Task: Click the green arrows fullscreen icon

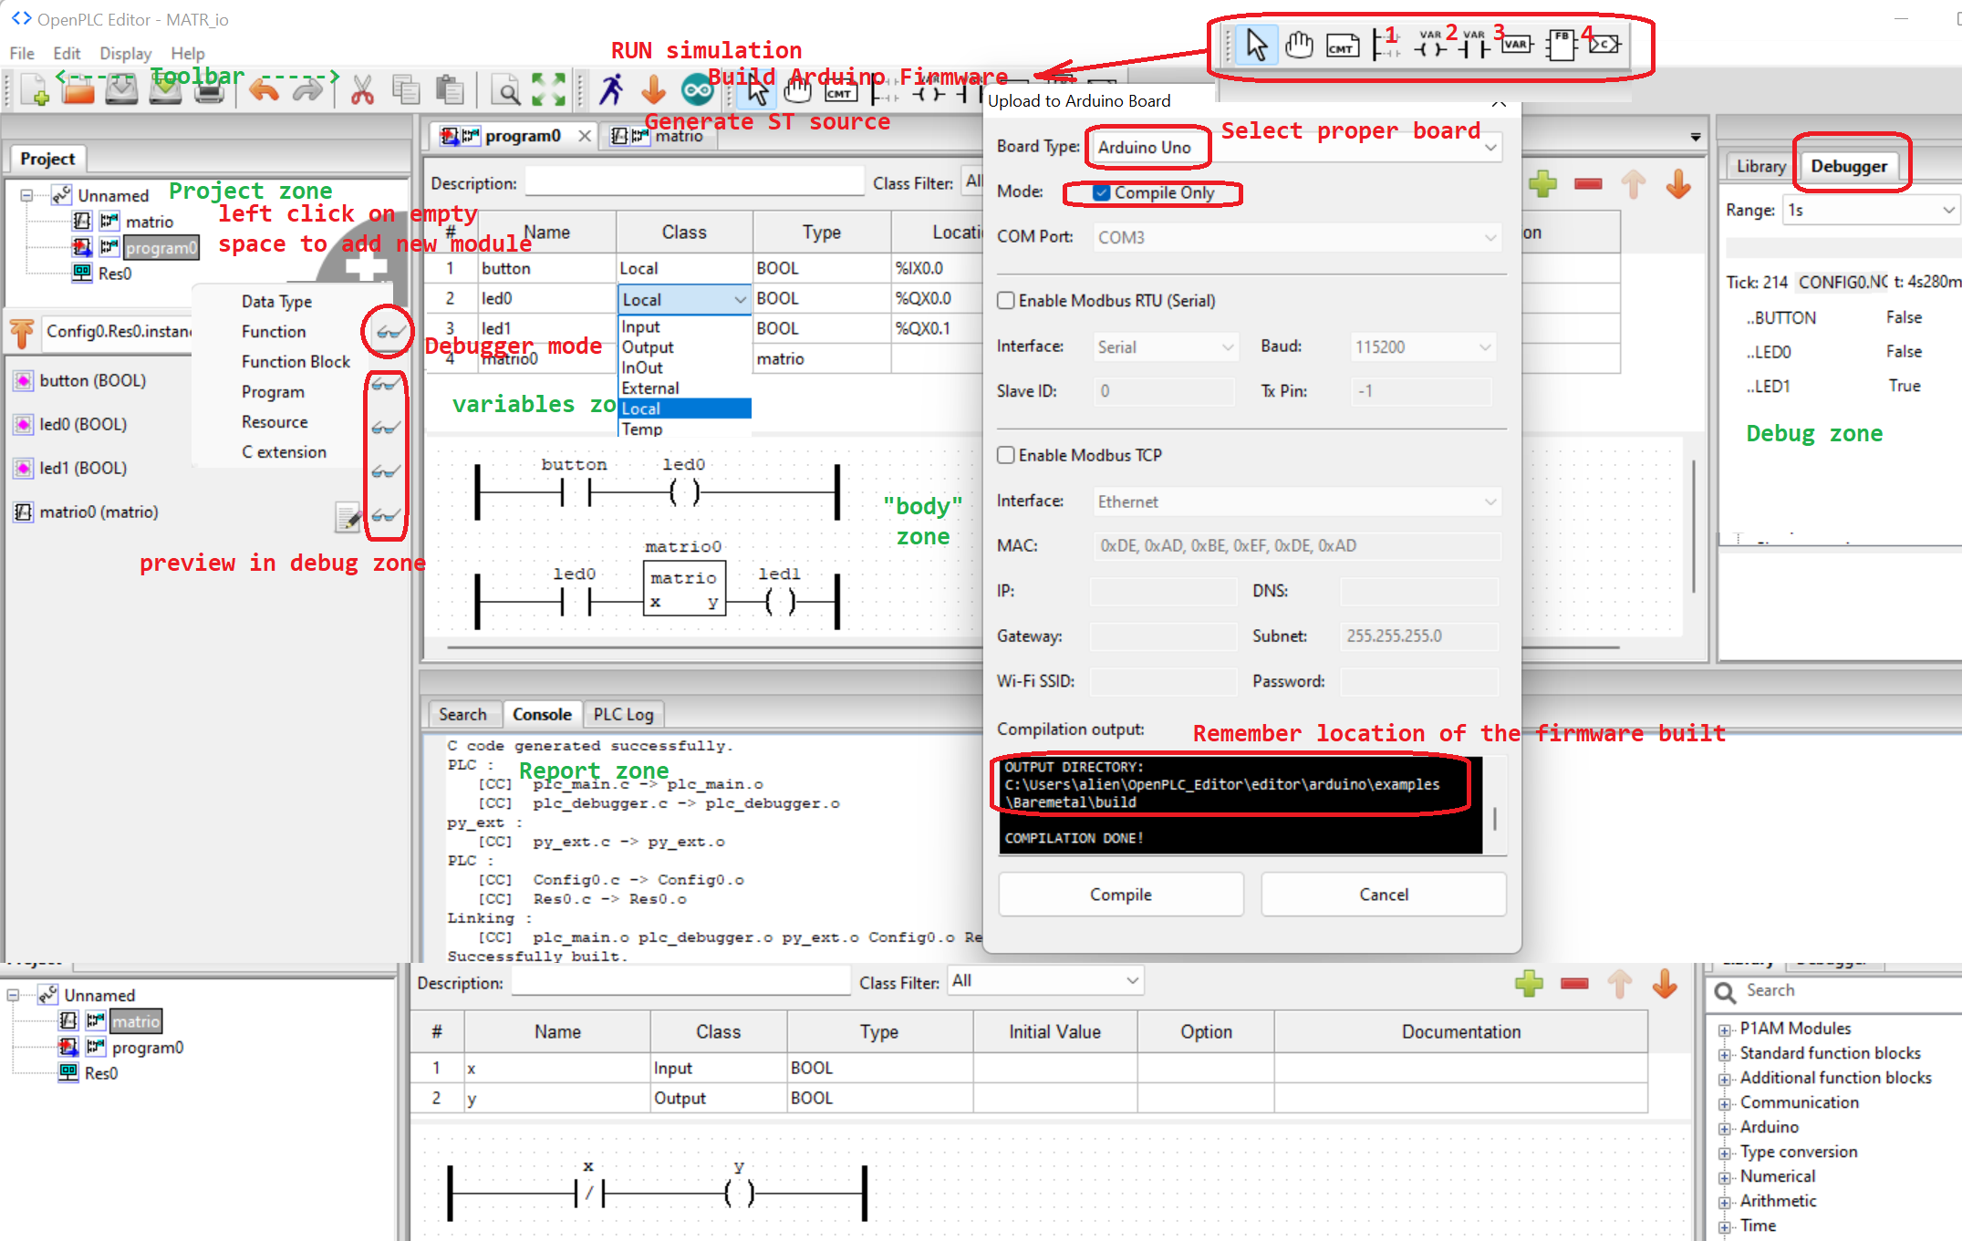Action: (x=548, y=89)
